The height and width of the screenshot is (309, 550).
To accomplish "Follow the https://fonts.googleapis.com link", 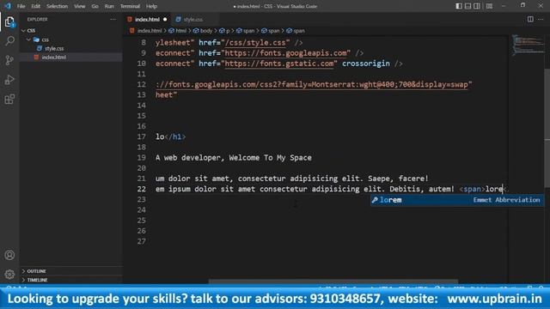I will pos(285,53).
